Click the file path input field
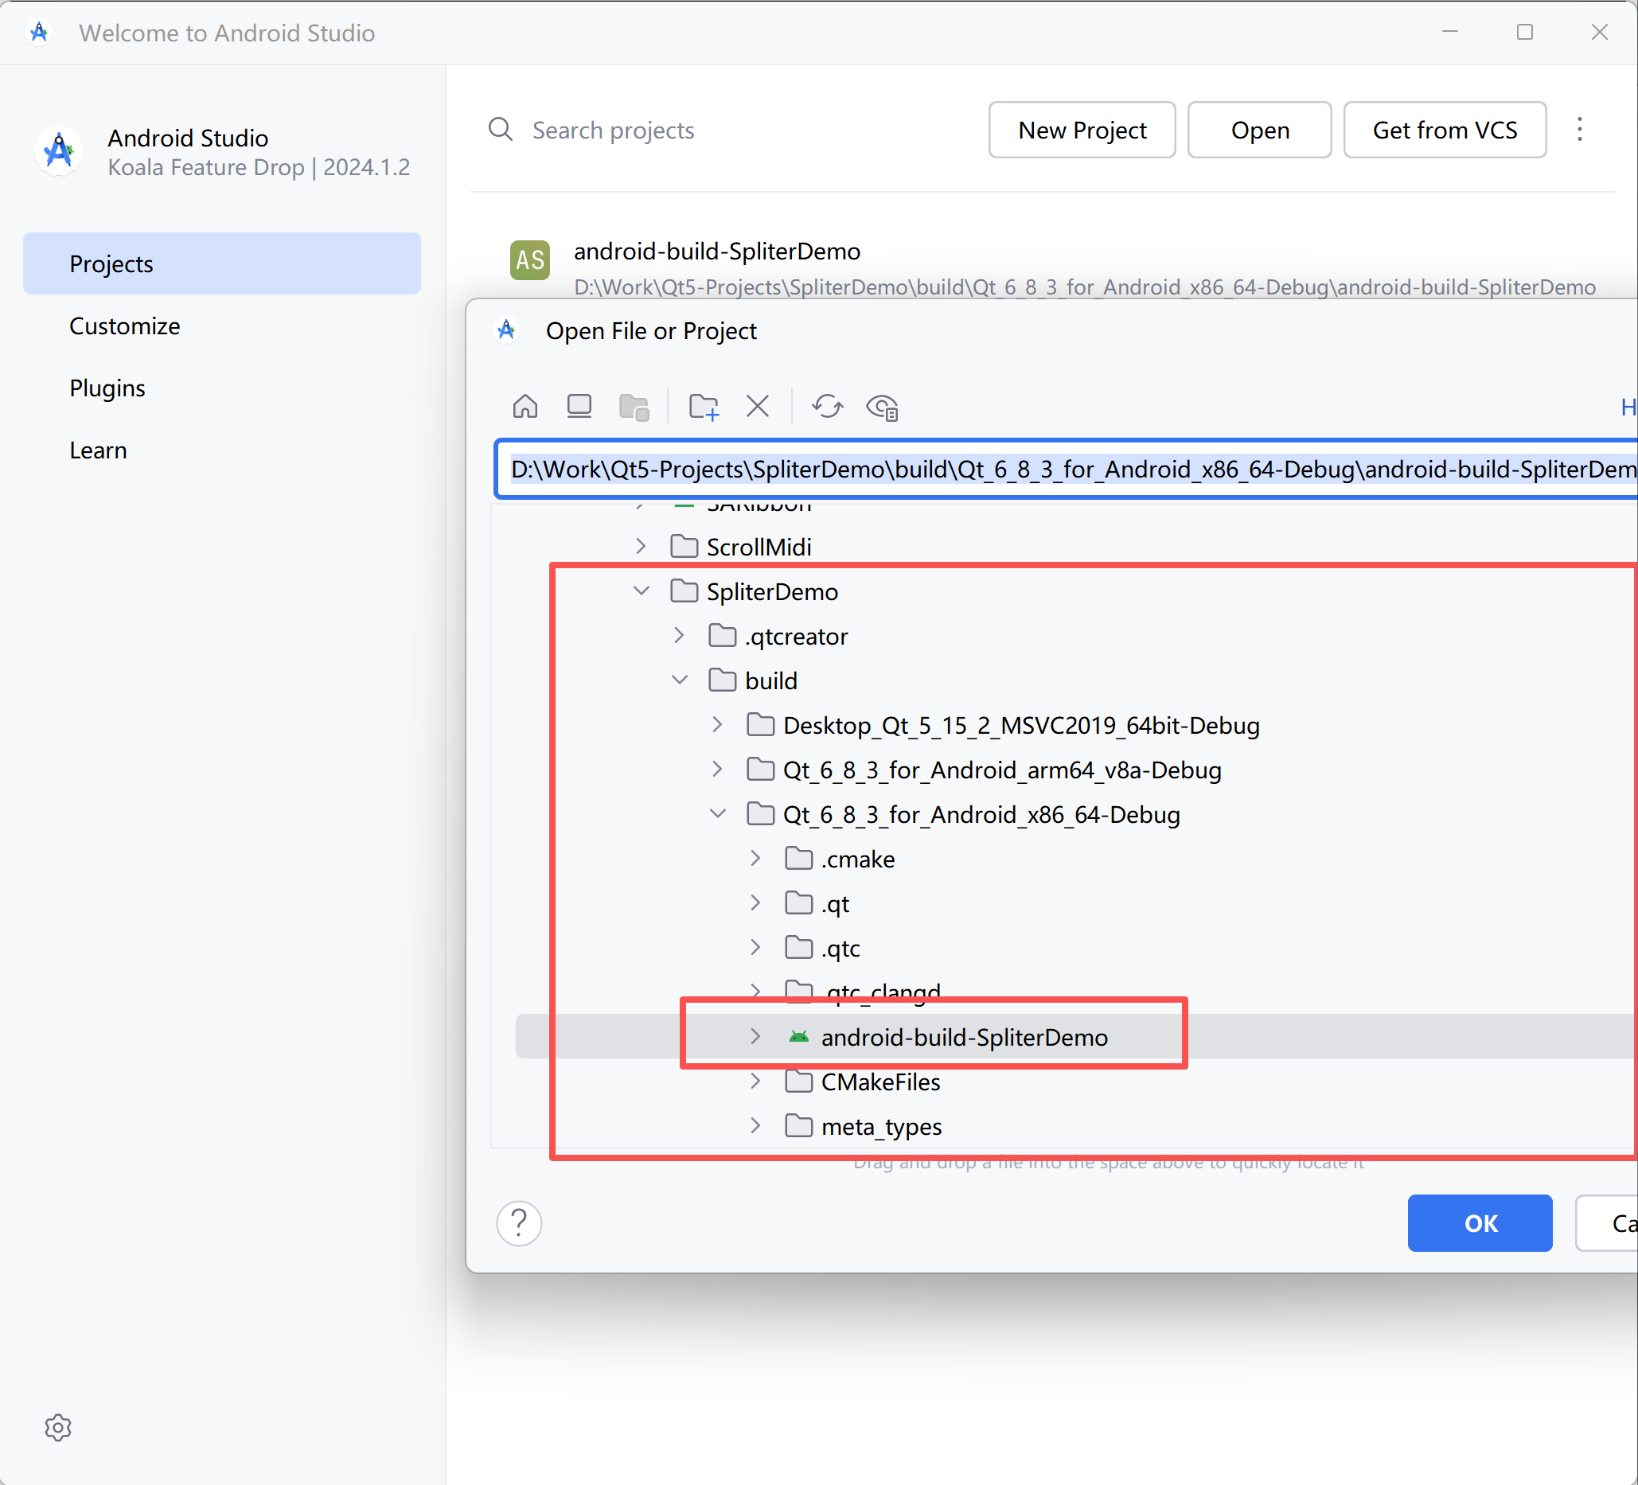 point(1056,470)
